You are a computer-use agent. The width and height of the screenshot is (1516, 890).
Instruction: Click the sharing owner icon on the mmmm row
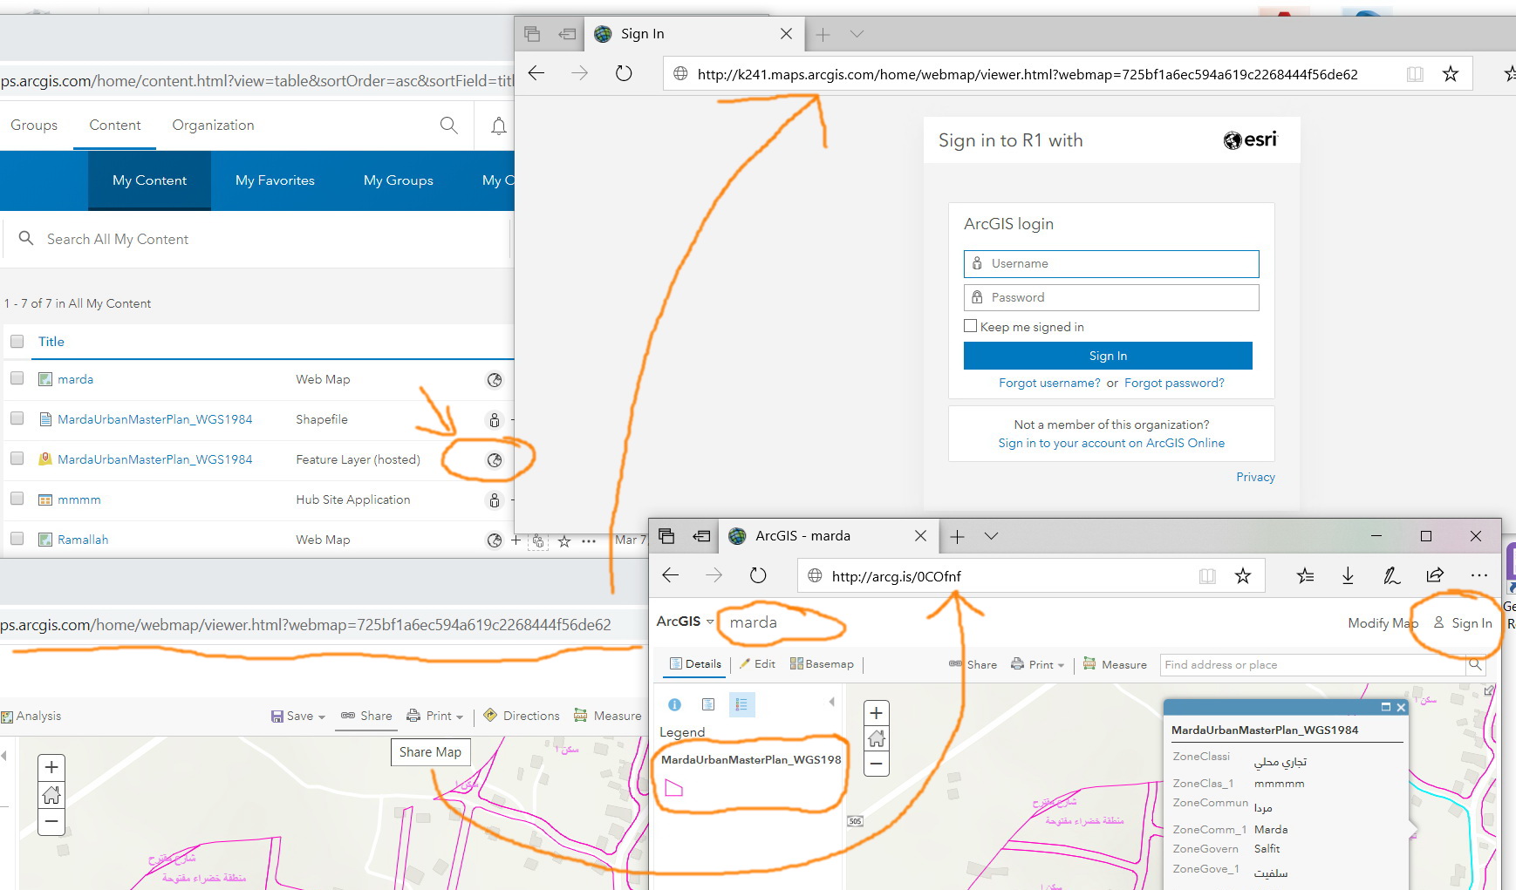495,500
